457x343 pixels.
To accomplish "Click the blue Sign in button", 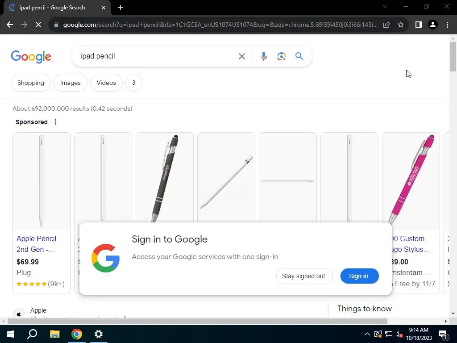I will tap(359, 276).
